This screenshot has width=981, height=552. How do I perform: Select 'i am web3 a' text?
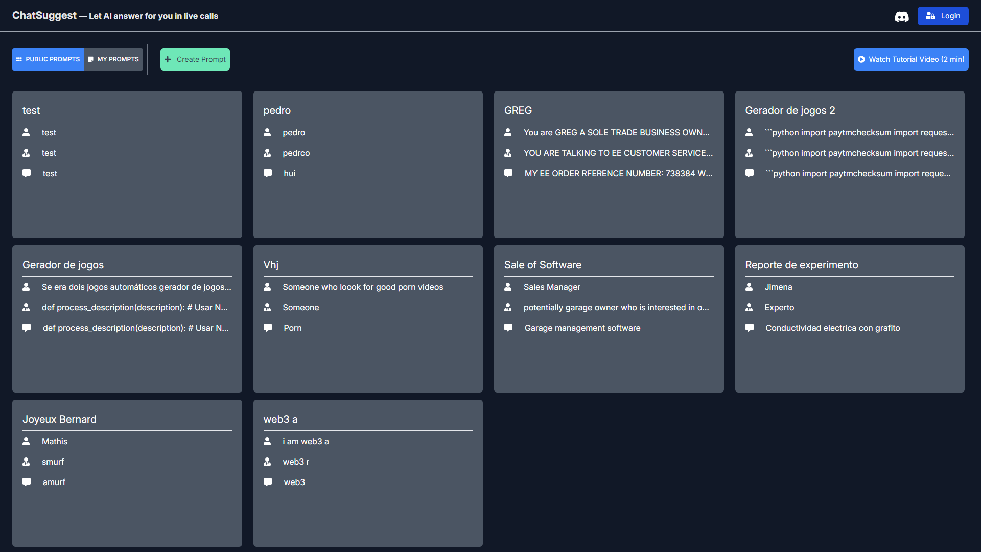(306, 441)
